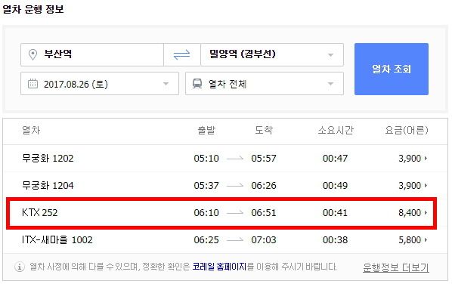
Task: Click the 06:51 arrival time
Action: 264,212
